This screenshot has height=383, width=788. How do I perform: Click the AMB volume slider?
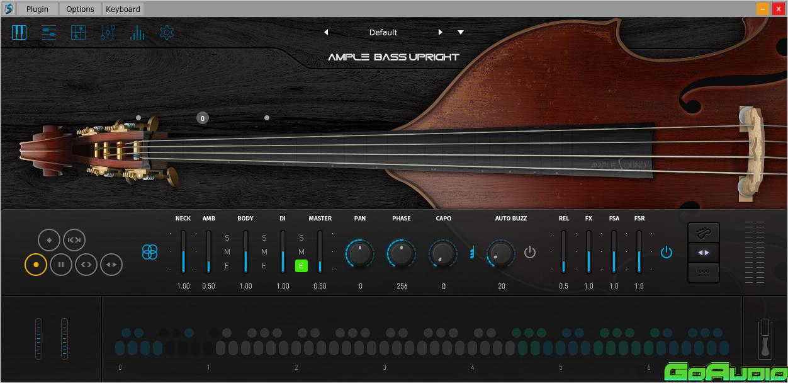click(x=208, y=251)
